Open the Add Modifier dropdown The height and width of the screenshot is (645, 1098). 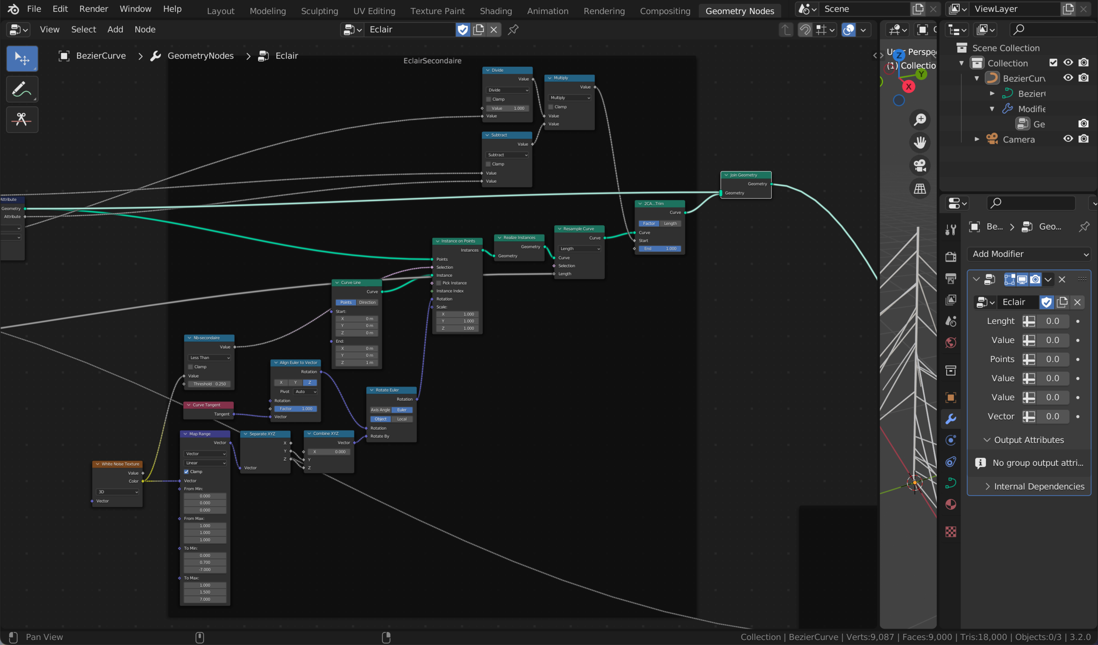1029,254
